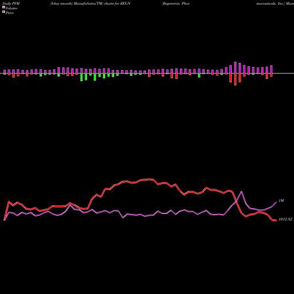Click the peak of the purple volume line

coord(242,191)
